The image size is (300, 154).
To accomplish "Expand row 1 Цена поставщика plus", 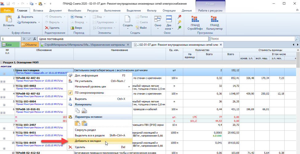I will [x=4, y=74].
